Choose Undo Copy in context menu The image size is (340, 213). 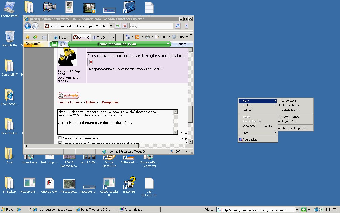258,126
